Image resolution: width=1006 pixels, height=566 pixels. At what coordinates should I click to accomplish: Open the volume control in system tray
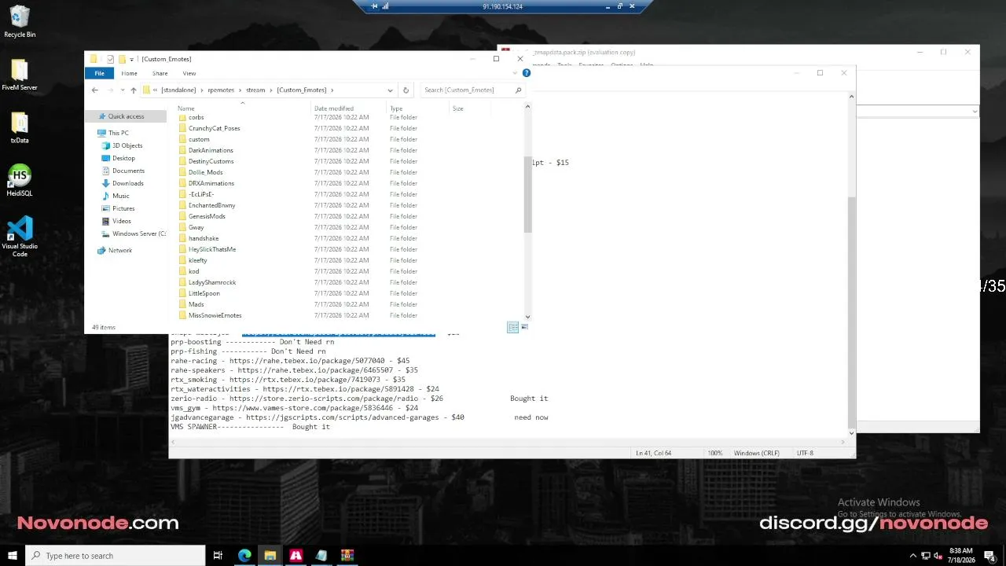[x=938, y=556]
